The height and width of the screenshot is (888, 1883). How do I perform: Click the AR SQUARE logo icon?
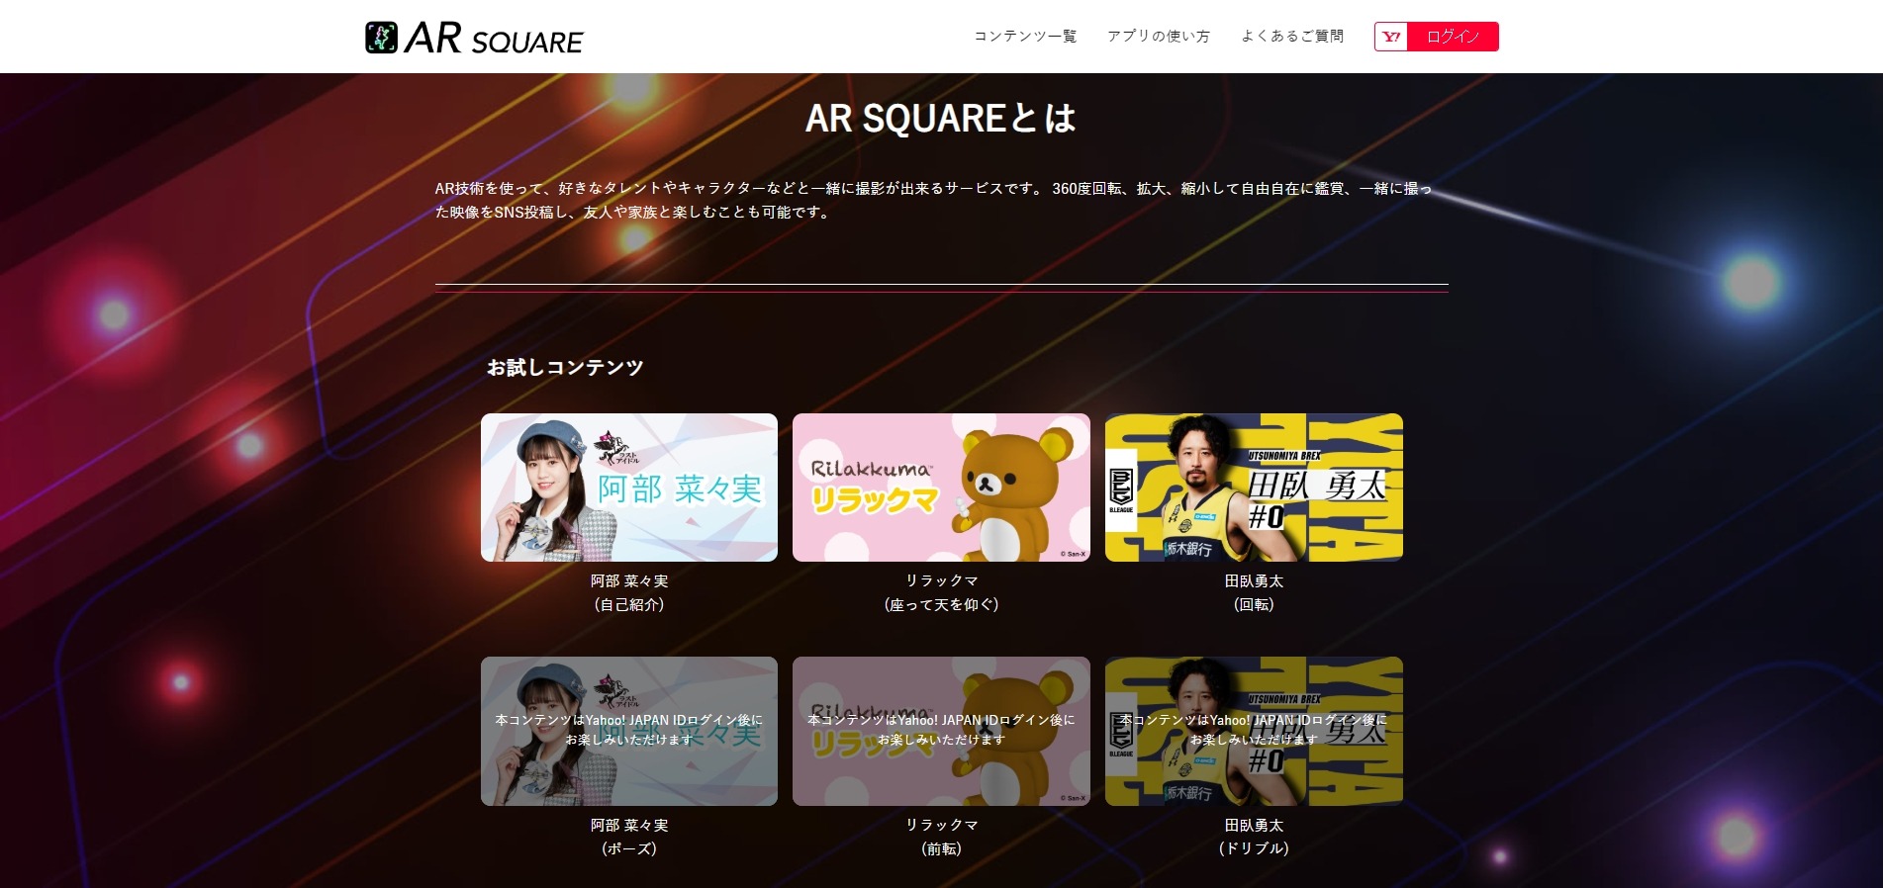pyautogui.click(x=381, y=38)
